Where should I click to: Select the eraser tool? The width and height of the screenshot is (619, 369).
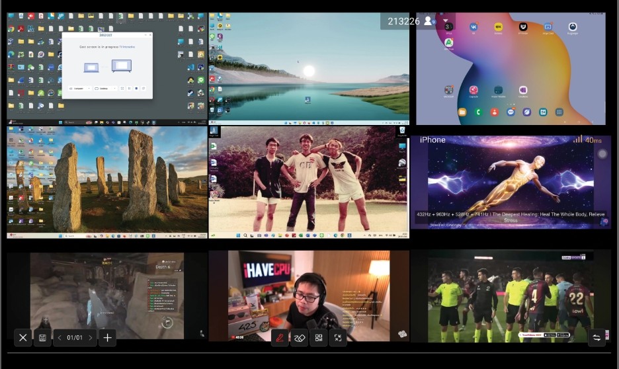point(299,338)
